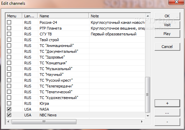Check the РТР Планета menu checkbox
Image resolution: width=185 pixels, height=130 pixels.
(x=9, y=28)
